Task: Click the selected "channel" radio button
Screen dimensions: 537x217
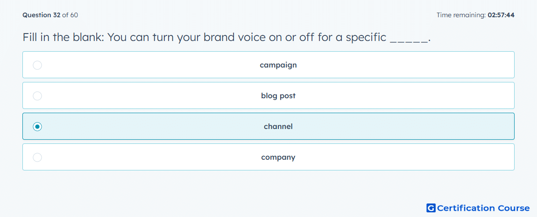Action: 37,127
